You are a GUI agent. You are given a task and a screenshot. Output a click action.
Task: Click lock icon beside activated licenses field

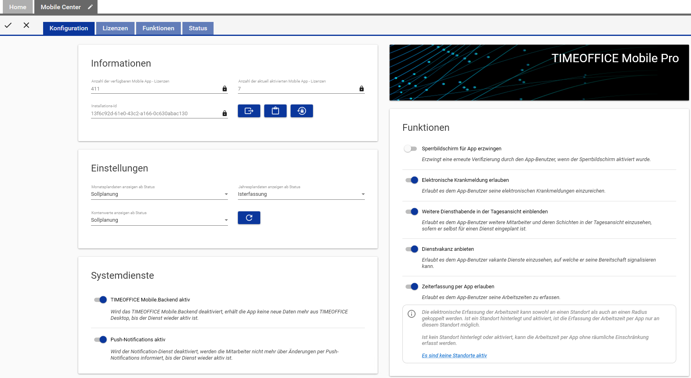(x=362, y=89)
